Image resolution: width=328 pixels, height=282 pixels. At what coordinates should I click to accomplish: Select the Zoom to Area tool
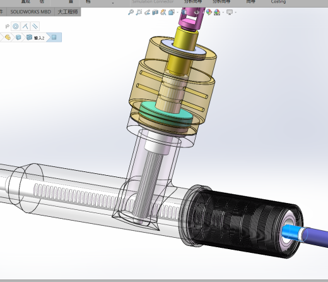[139, 13]
